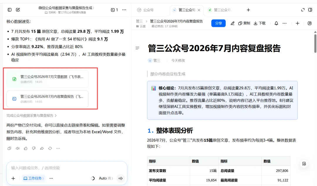Dislike the reply with thumbs down
The image size is (317, 186).
pos(34,149)
